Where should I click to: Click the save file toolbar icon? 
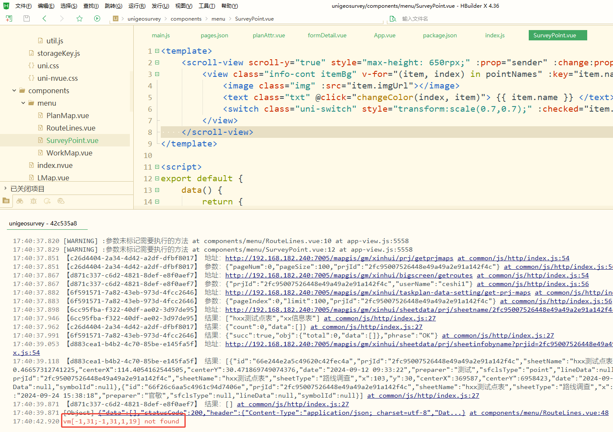(x=27, y=18)
